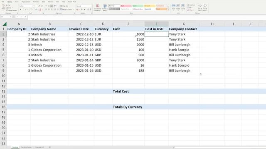Click the Format Painter brush

coord(7,10)
